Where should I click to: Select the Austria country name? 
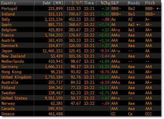point(8,40)
